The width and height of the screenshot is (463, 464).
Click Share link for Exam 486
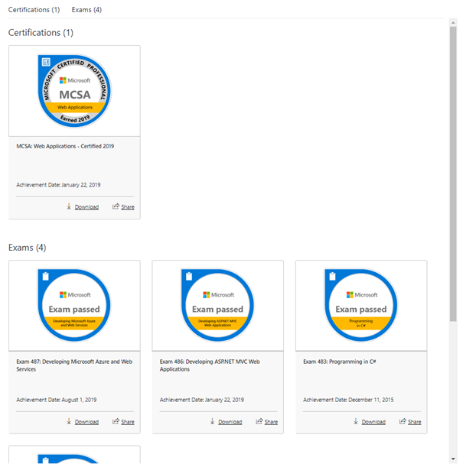click(271, 422)
